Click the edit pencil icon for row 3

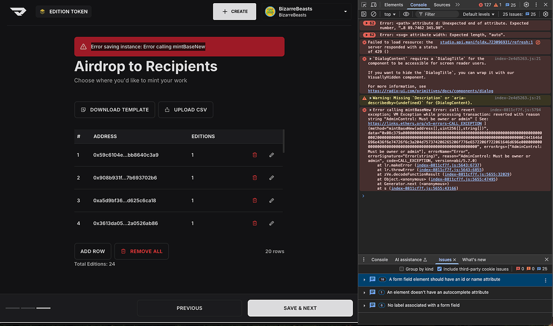click(x=271, y=200)
